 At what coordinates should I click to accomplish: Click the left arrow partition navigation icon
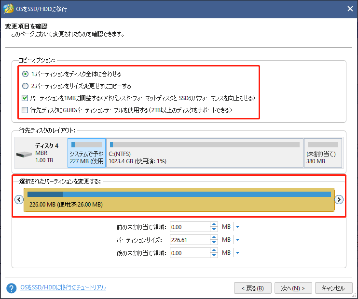click(19, 199)
